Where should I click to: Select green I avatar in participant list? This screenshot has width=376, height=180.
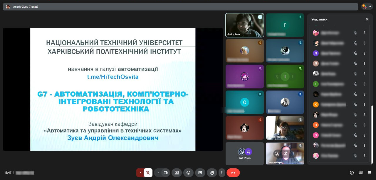[x=316, y=84]
